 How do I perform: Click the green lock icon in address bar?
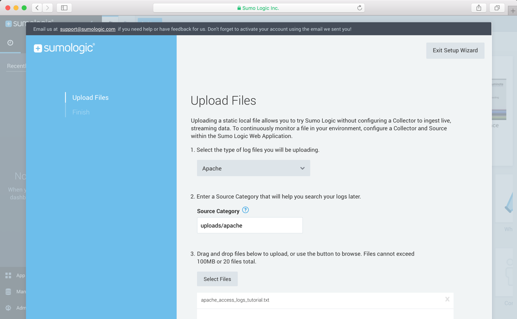[239, 8]
